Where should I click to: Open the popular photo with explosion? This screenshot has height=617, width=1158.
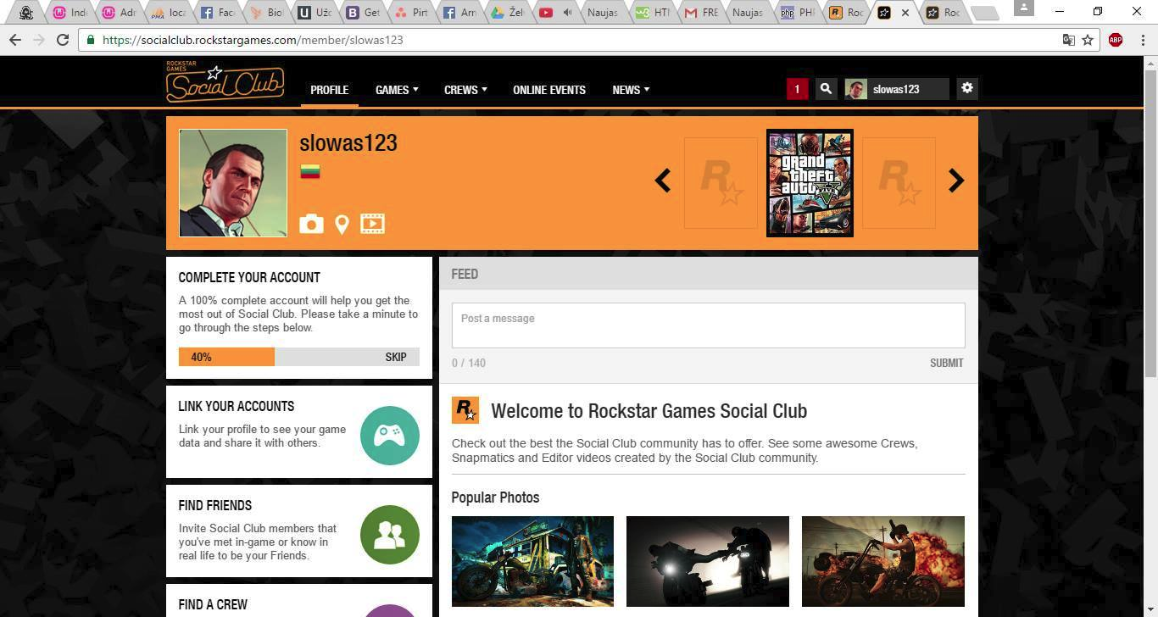883,561
